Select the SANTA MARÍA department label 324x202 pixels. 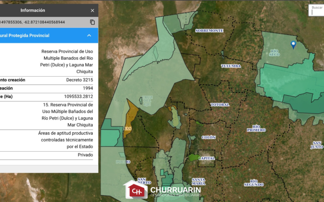click(199, 181)
